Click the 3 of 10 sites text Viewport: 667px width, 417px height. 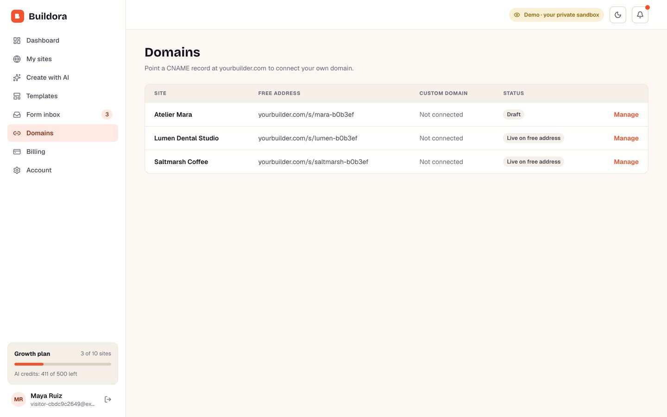96,354
